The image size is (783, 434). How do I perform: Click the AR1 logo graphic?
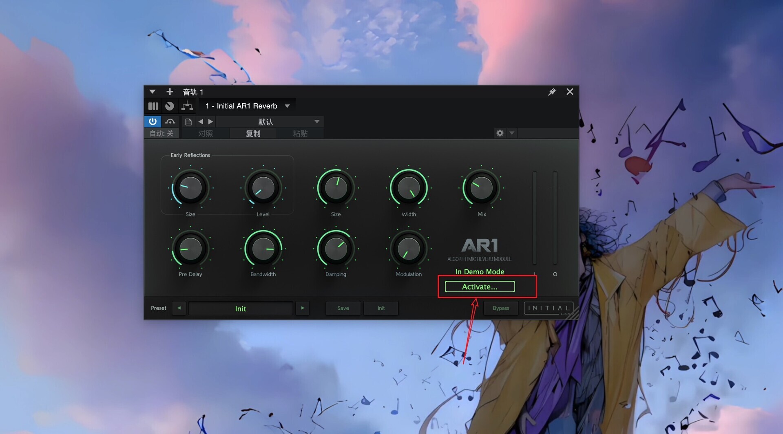[x=480, y=245]
